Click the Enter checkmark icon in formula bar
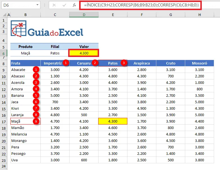 tap(64, 5)
